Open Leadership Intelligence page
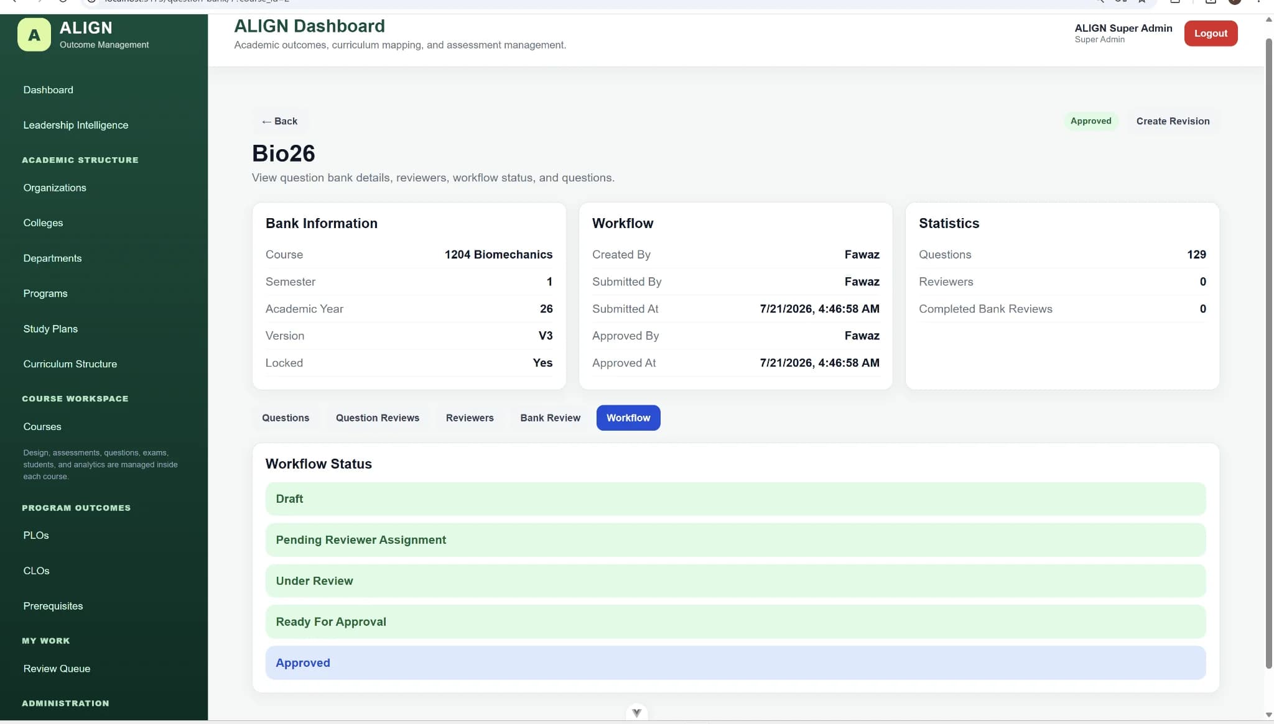 coord(76,125)
